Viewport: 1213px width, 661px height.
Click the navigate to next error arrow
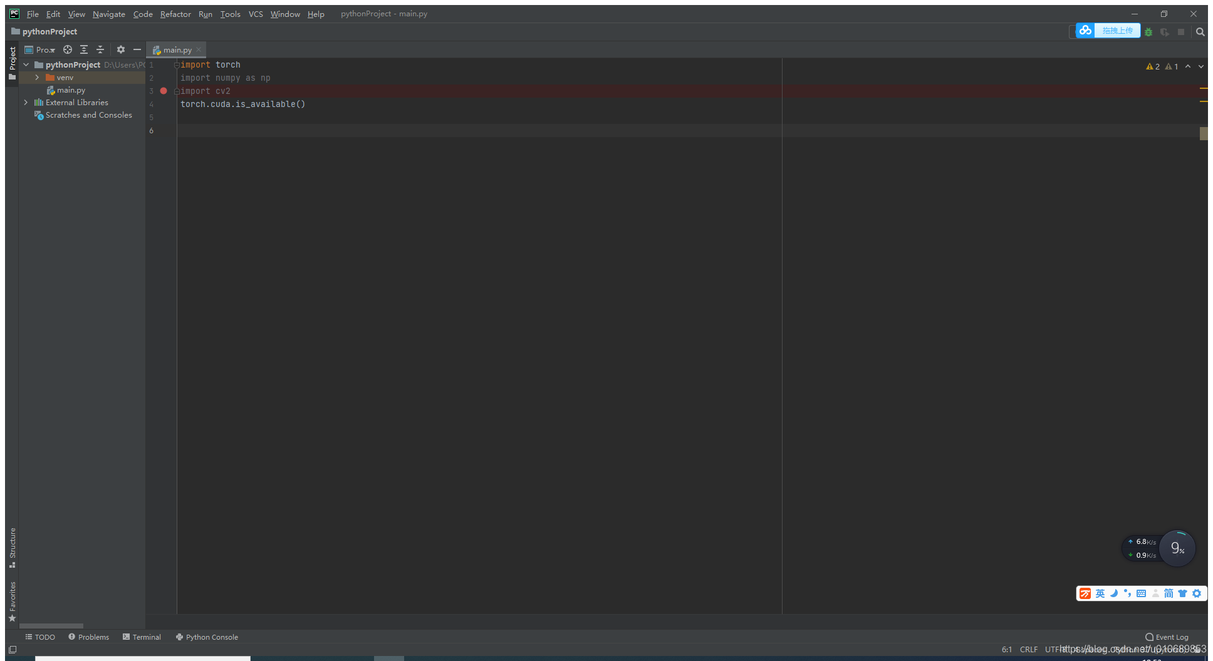point(1200,66)
